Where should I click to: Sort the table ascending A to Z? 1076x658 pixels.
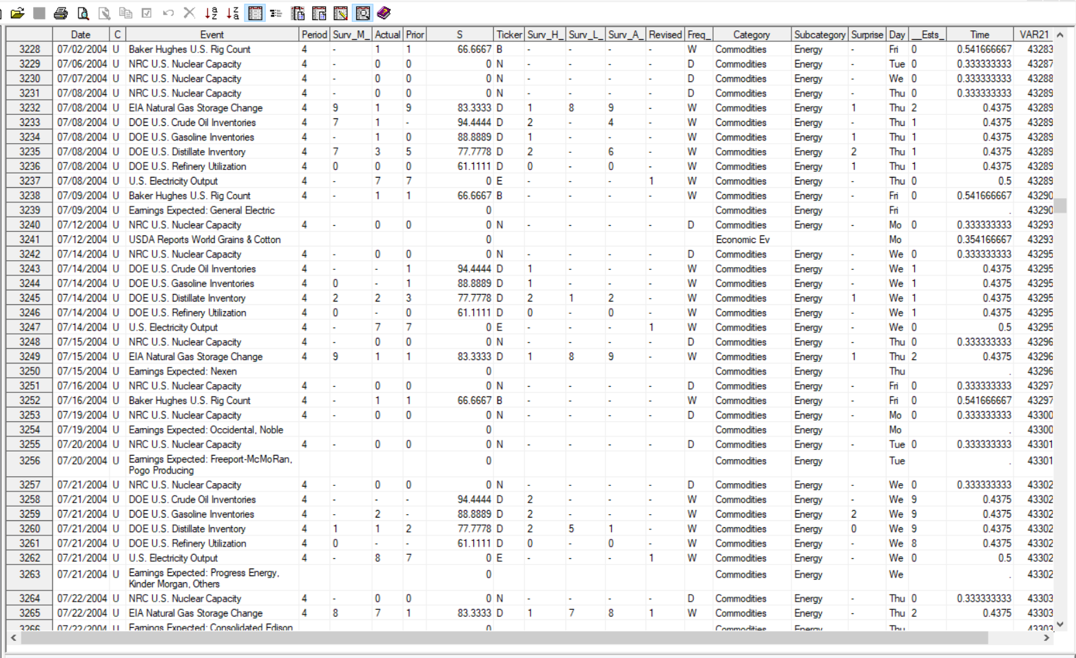211,12
